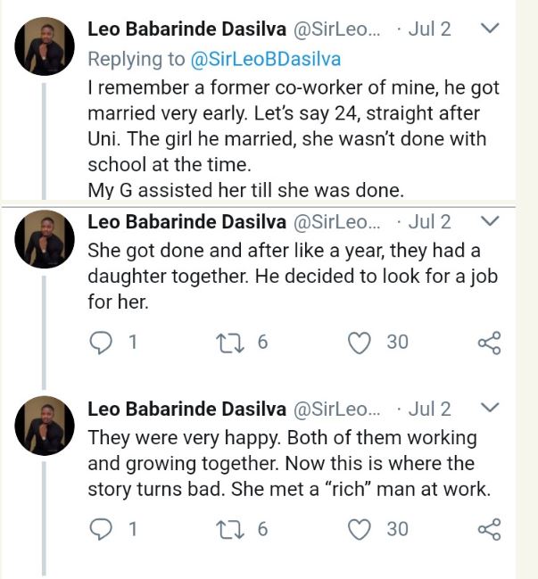538x579 pixels.
Task: Open first tweet's profile picture
Action: (45, 46)
